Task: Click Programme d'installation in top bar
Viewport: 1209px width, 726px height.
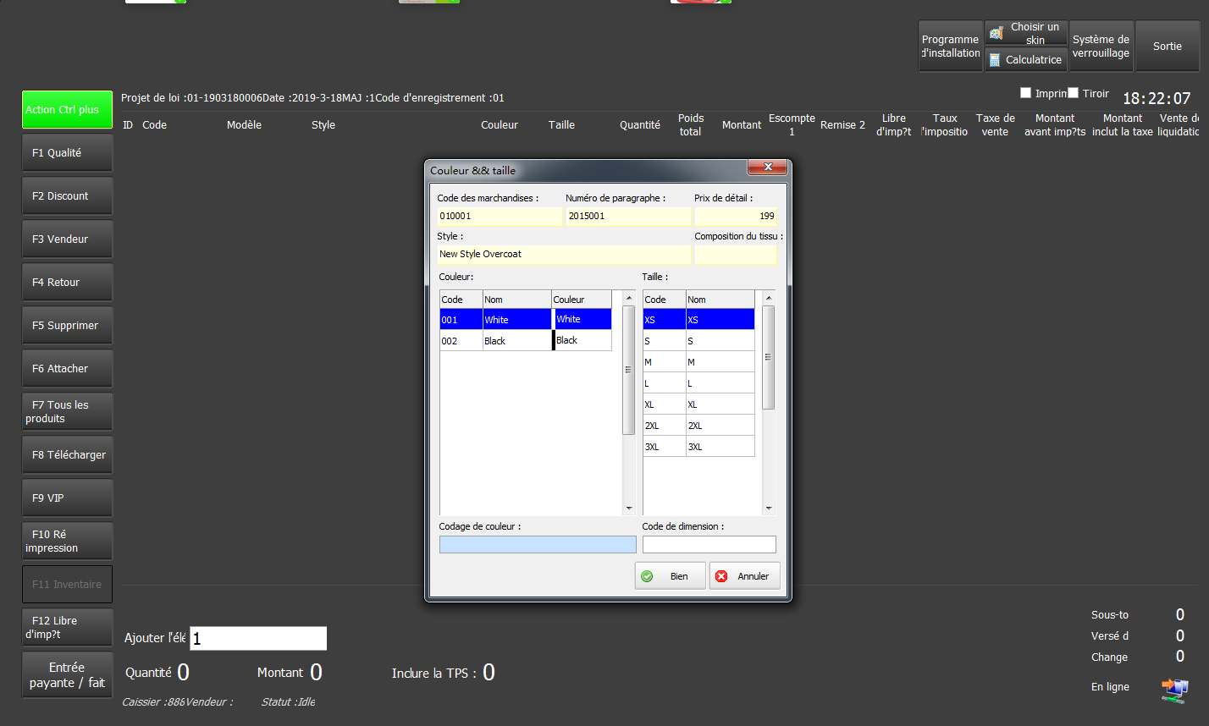Action: pyautogui.click(x=950, y=47)
